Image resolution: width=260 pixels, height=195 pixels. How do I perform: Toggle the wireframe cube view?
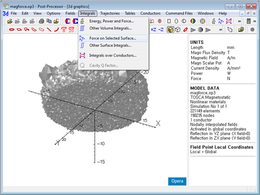pyautogui.click(x=178, y=30)
